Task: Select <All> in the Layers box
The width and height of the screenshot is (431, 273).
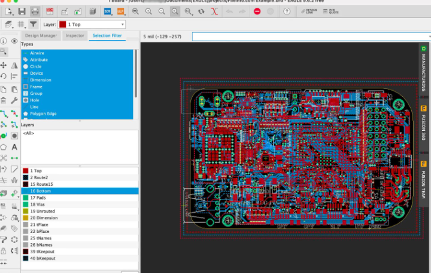Action: click(29, 133)
